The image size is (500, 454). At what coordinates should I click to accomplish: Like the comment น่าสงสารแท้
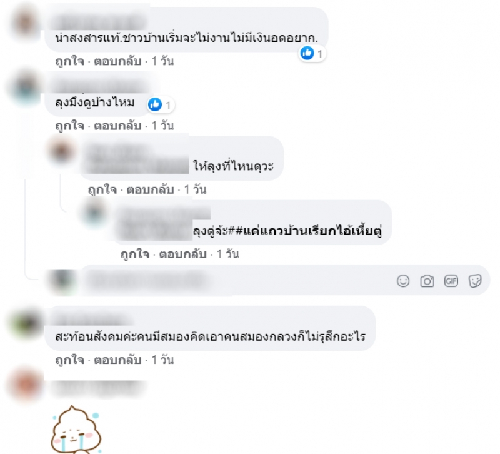tap(69, 61)
